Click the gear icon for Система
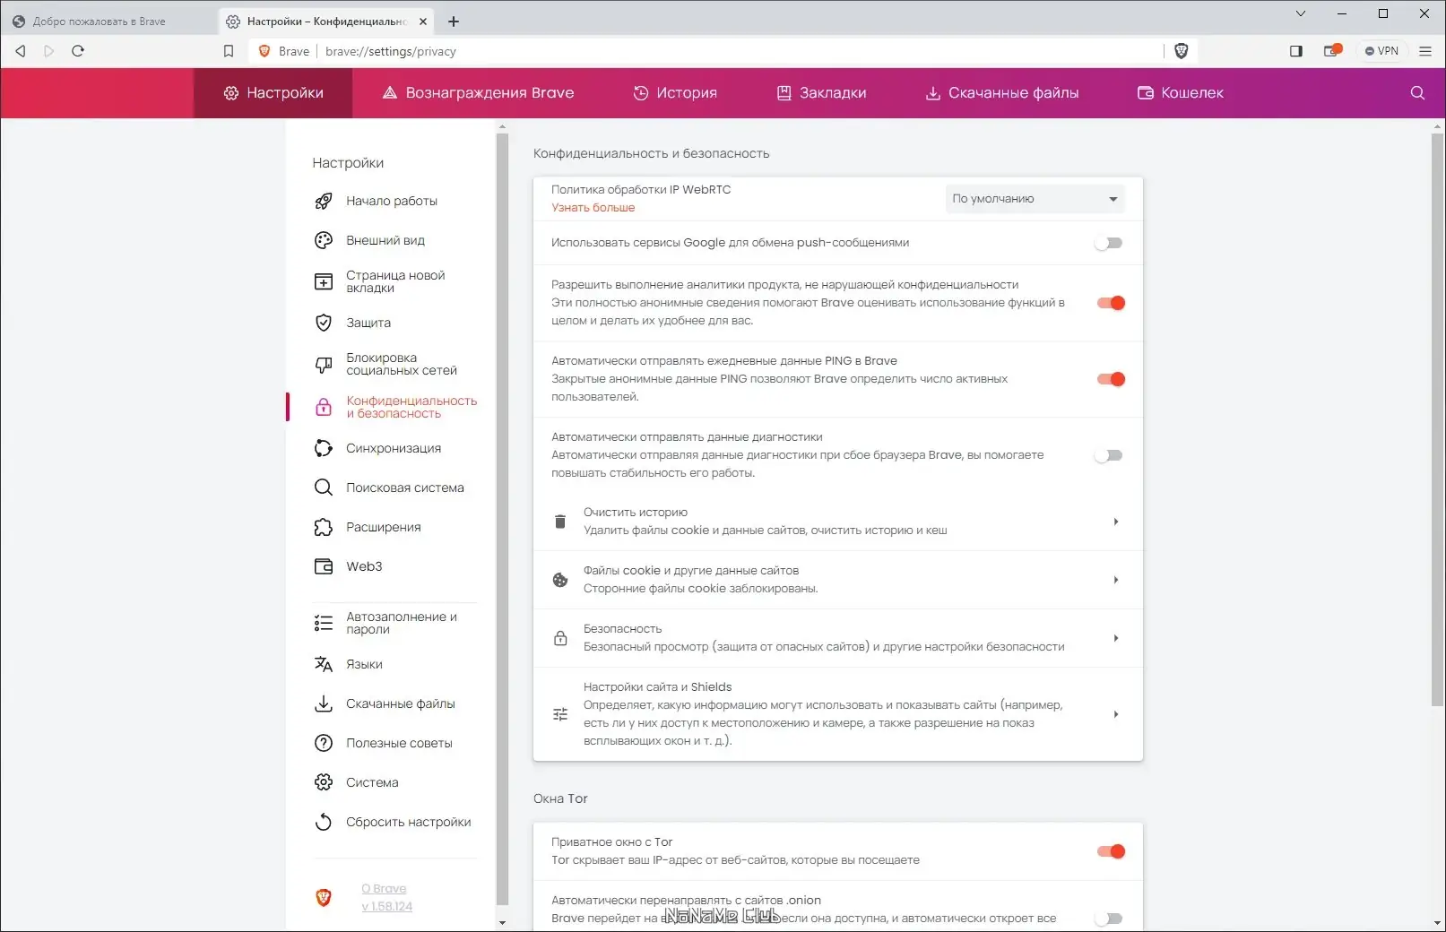The image size is (1446, 932). coord(324,782)
